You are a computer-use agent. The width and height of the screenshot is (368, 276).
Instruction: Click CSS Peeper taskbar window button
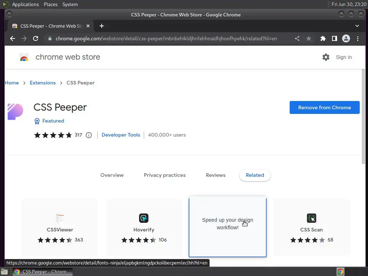[42, 272]
